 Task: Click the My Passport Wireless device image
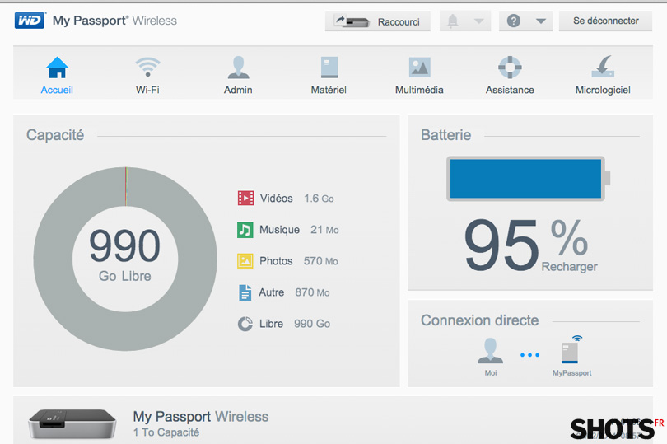point(72,424)
